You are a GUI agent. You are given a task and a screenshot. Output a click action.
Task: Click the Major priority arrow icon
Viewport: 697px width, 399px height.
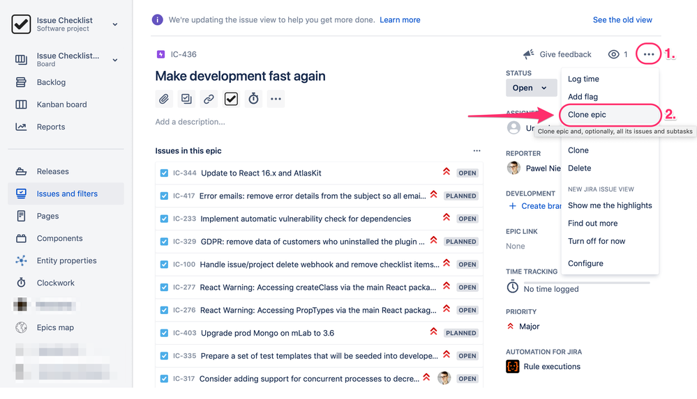coord(510,326)
